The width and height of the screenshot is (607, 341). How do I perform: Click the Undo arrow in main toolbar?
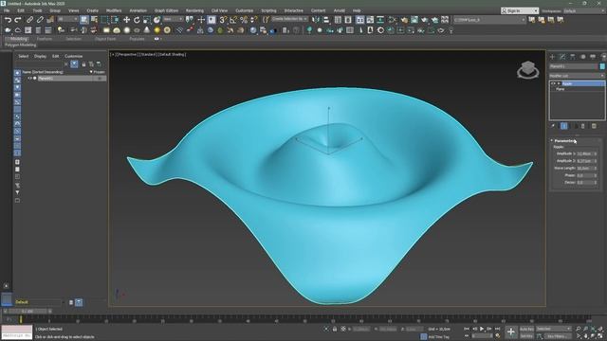(x=9, y=20)
